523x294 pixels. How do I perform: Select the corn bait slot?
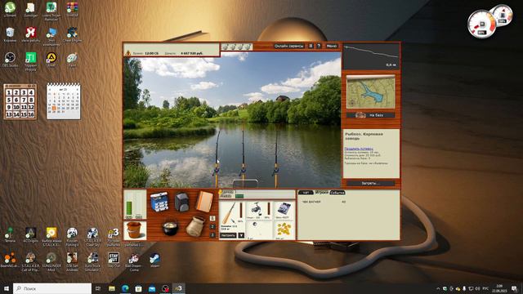point(284,229)
